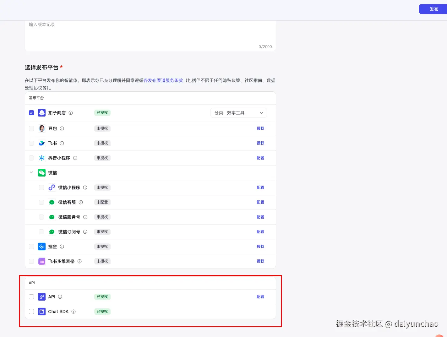447x337 pixels.
Task: Enable the Chat SDK checkbox
Action: point(31,312)
